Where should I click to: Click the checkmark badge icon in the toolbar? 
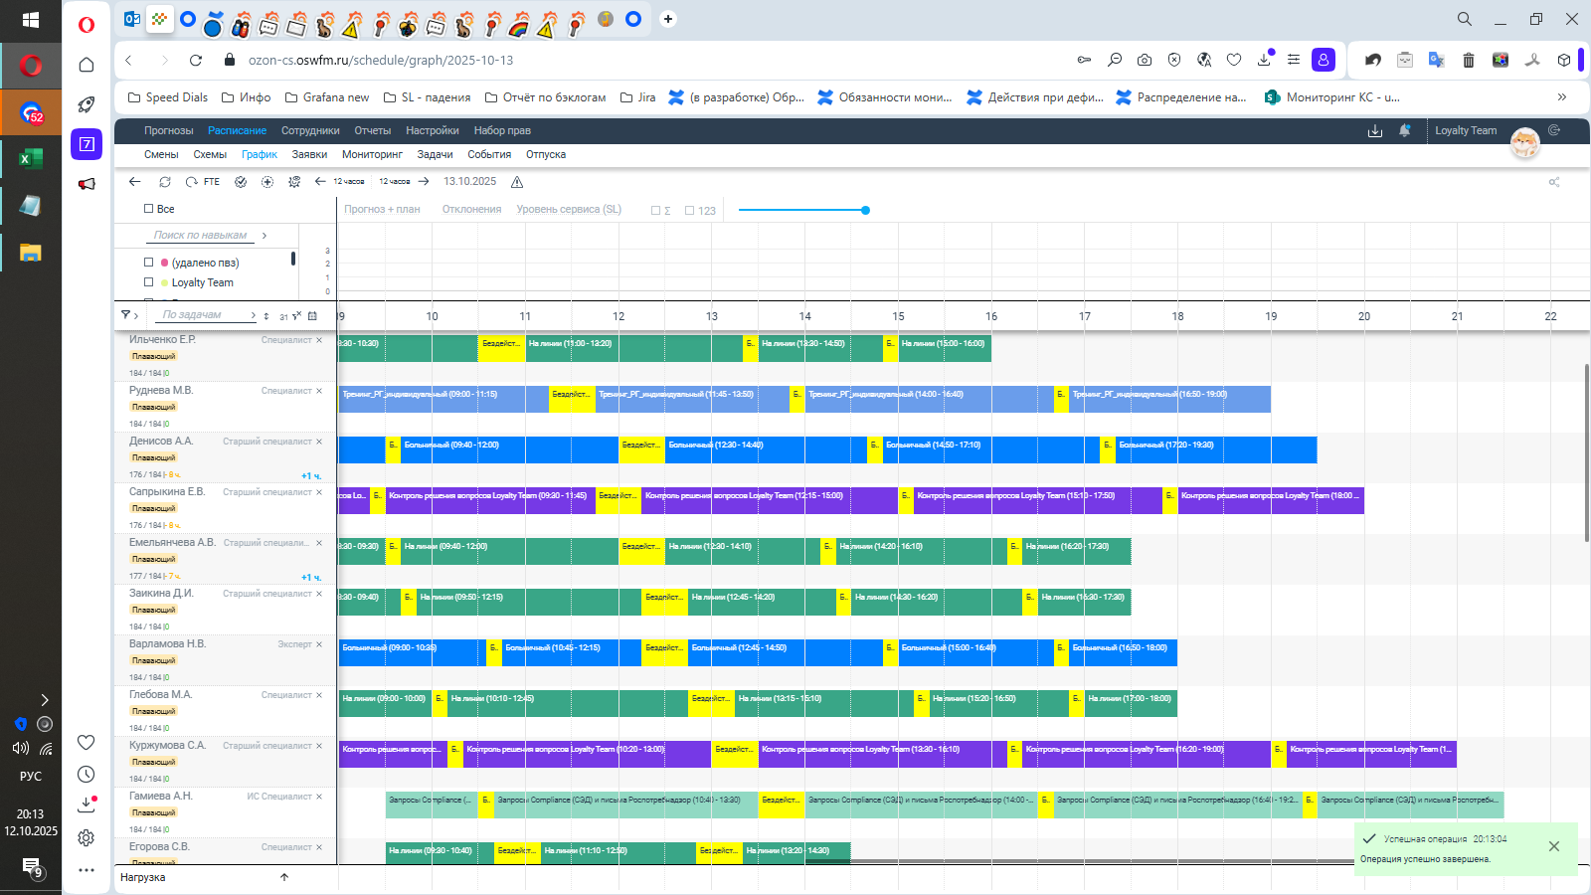click(x=241, y=182)
